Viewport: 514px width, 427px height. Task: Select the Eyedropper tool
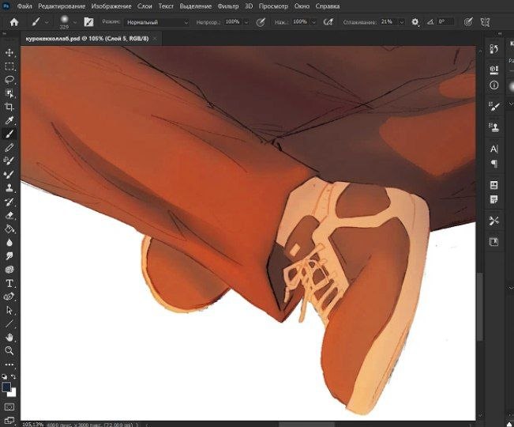tap(9, 120)
